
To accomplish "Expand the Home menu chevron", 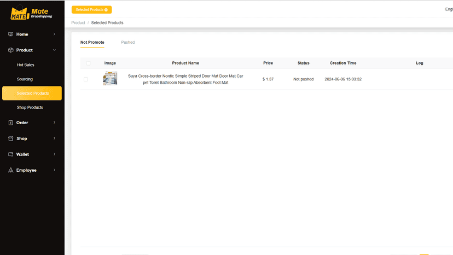I will pos(54,34).
